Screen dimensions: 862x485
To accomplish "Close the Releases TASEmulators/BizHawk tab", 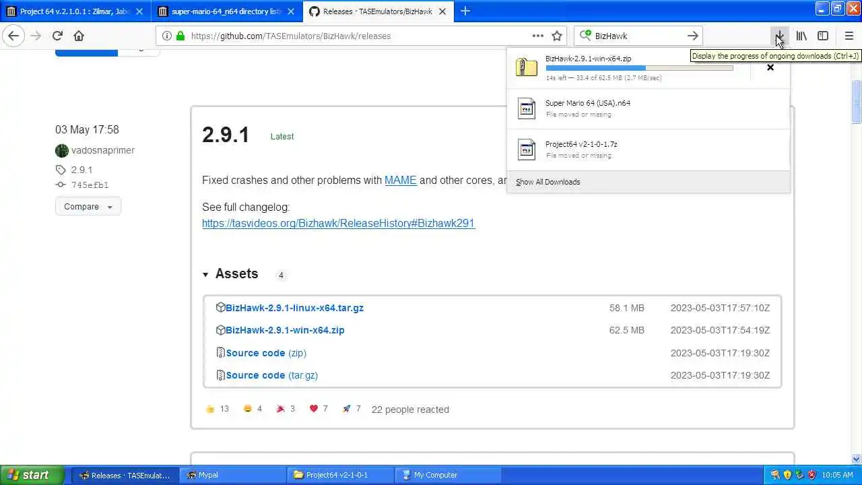I will tap(442, 11).
